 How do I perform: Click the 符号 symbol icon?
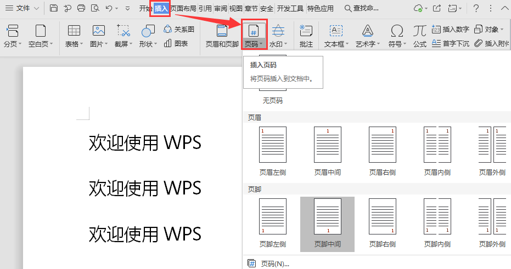pyautogui.click(x=397, y=31)
